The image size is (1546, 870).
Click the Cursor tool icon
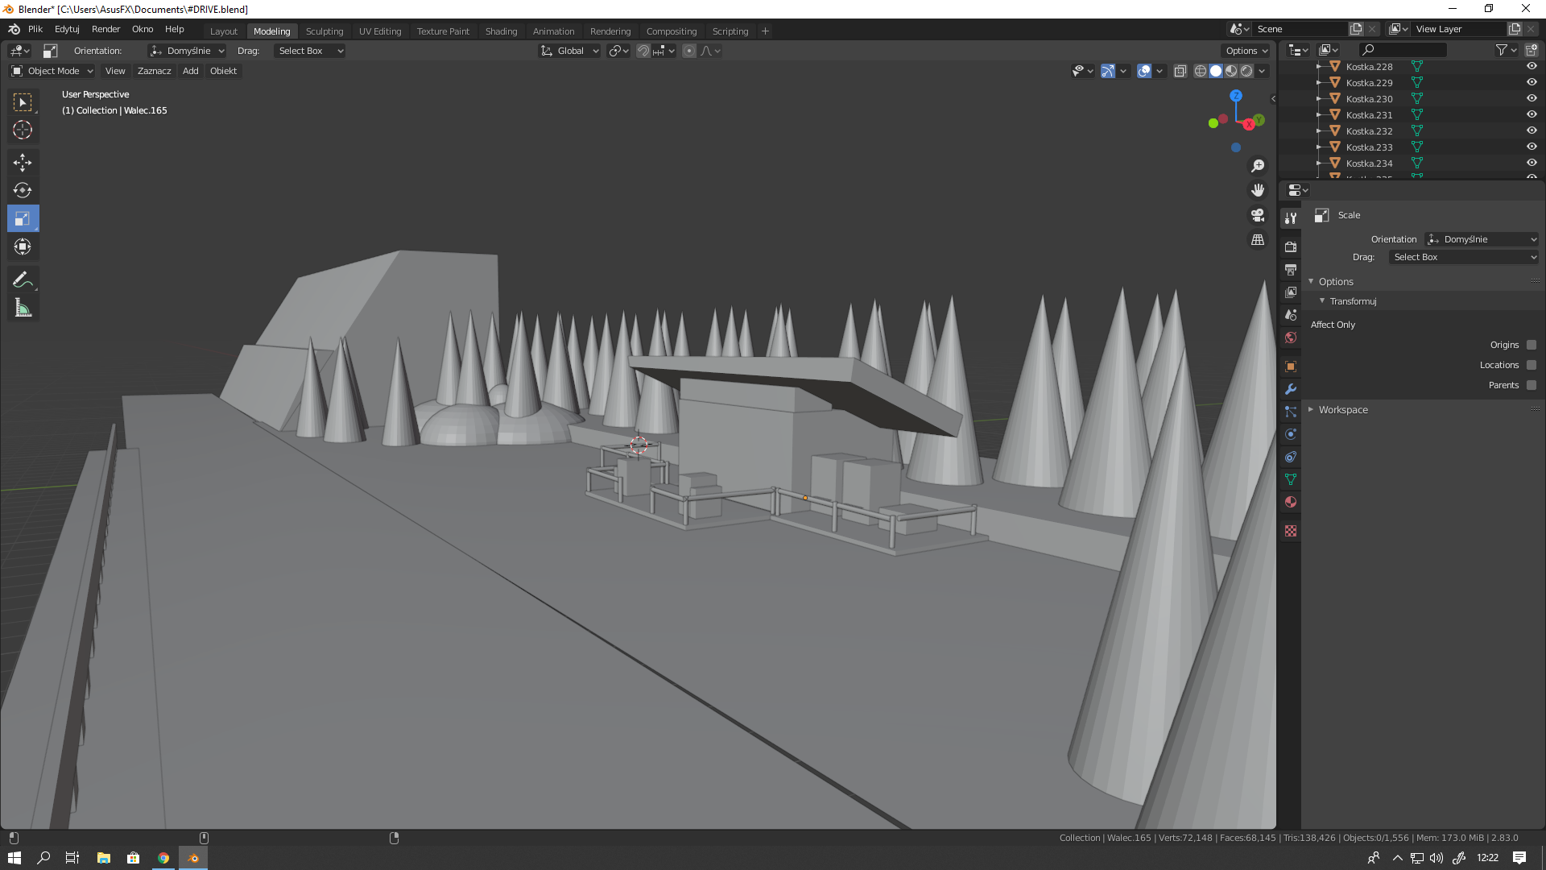click(23, 130)
